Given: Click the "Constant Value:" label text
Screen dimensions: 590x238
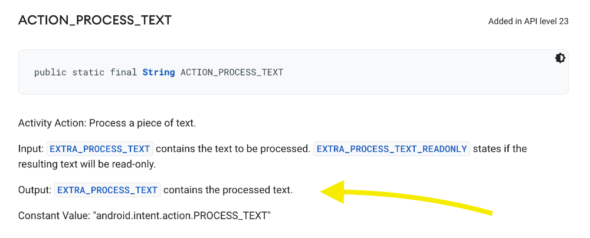Looking at the screenshot, I should click(54, 216).
